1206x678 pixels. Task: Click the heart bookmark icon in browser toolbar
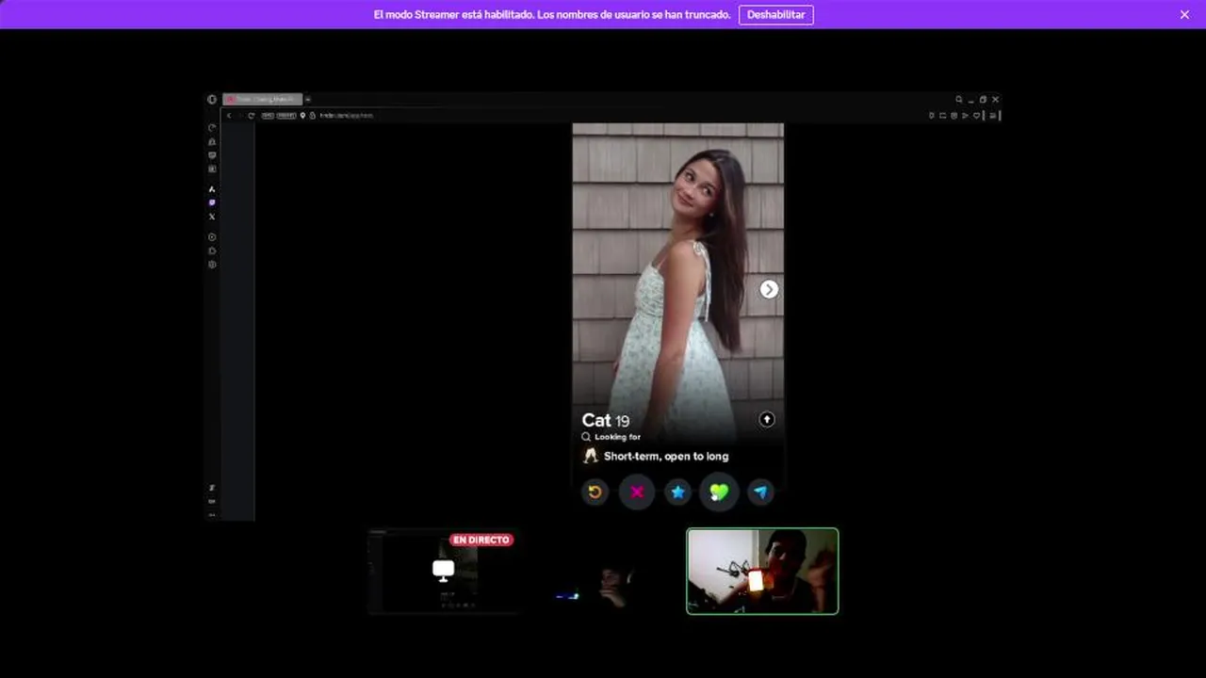coord(976,116)
